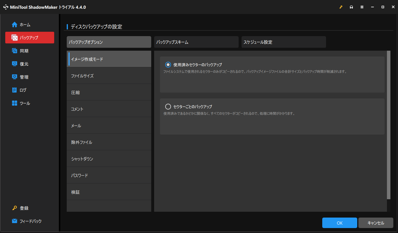398x233 pixels.
Task: Click the Log (ログ) clipboard icon
Action: 15,90
